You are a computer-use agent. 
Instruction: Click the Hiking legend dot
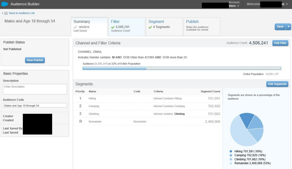231,151
